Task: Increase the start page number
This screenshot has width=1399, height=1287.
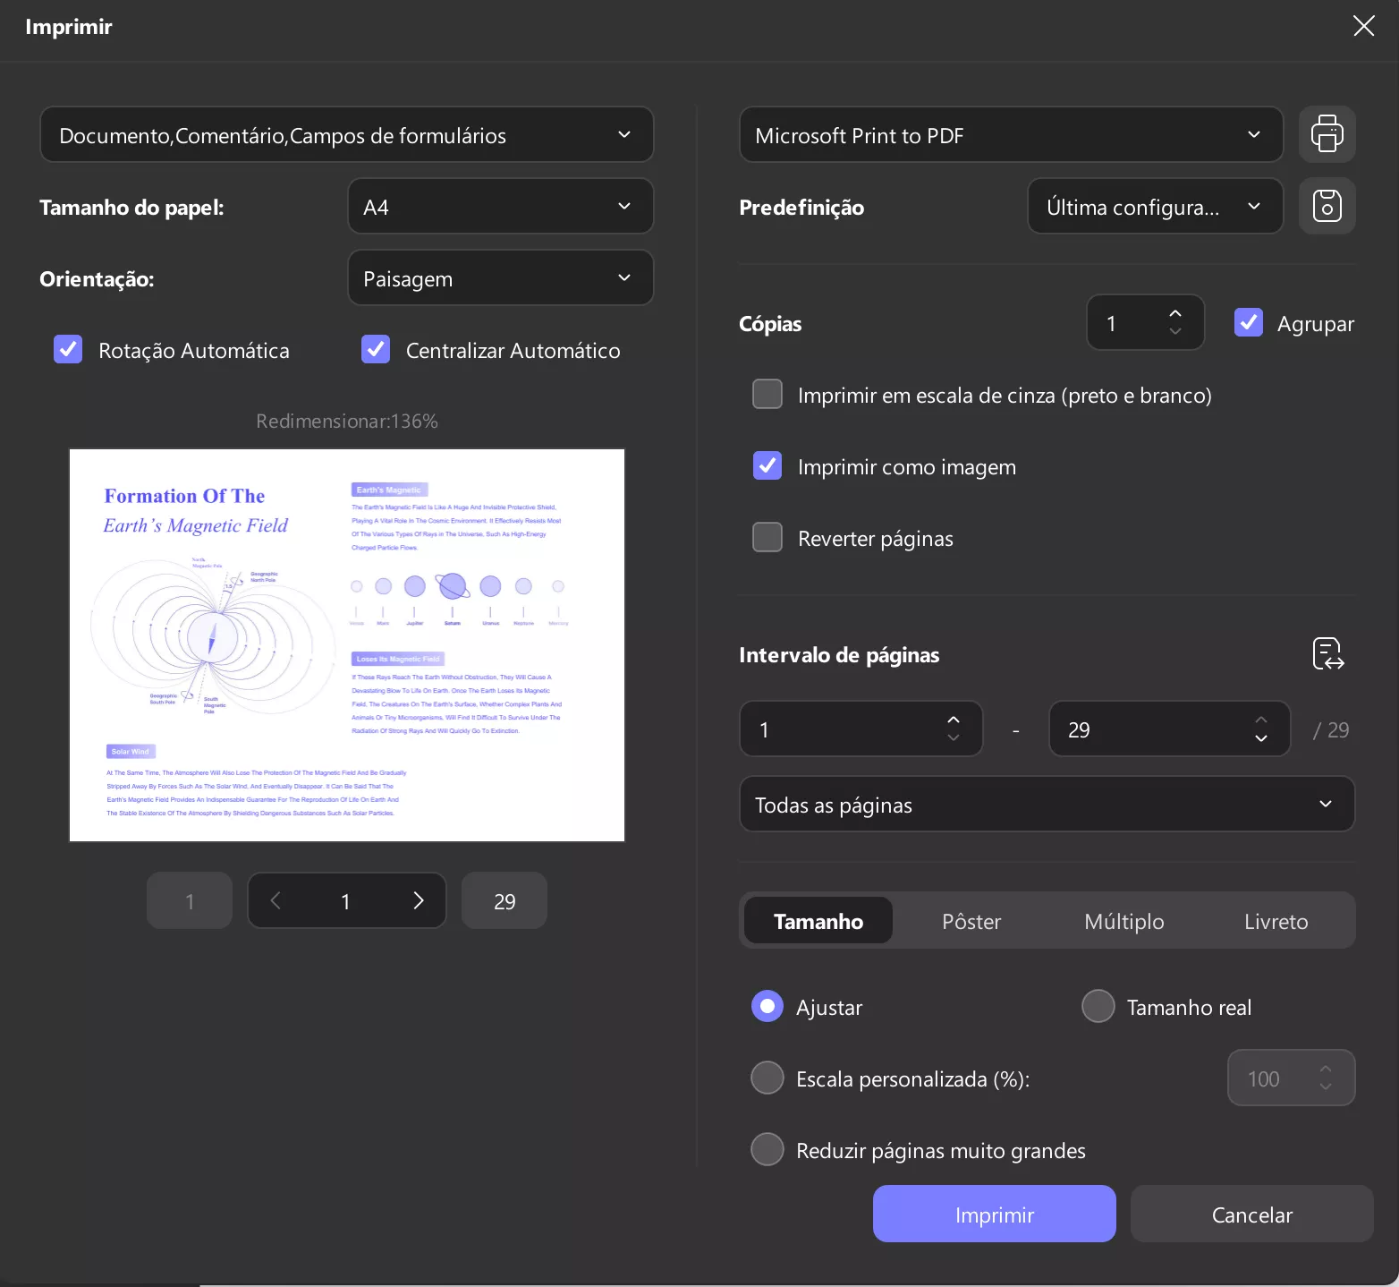Action: (954, 720)
